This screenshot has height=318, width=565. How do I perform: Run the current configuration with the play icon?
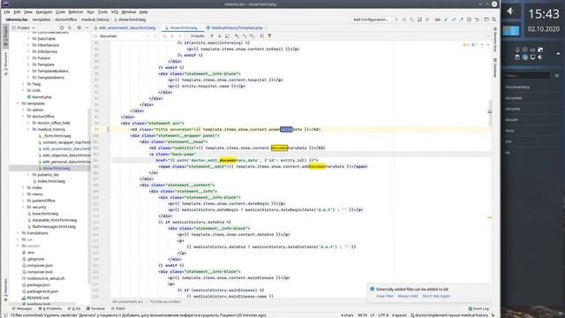pyautogui.click(x=396, y=19)
